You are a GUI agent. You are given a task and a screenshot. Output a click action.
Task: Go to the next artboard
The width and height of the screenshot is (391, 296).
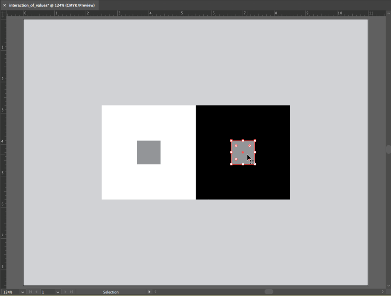click(x=65, y=292)
